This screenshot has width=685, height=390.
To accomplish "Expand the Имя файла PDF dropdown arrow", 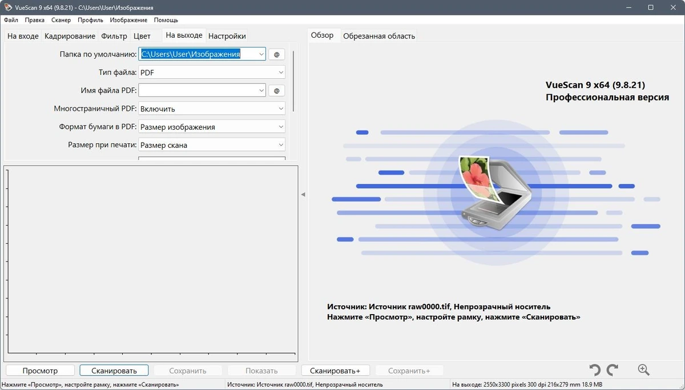I will tap(261, 90).
